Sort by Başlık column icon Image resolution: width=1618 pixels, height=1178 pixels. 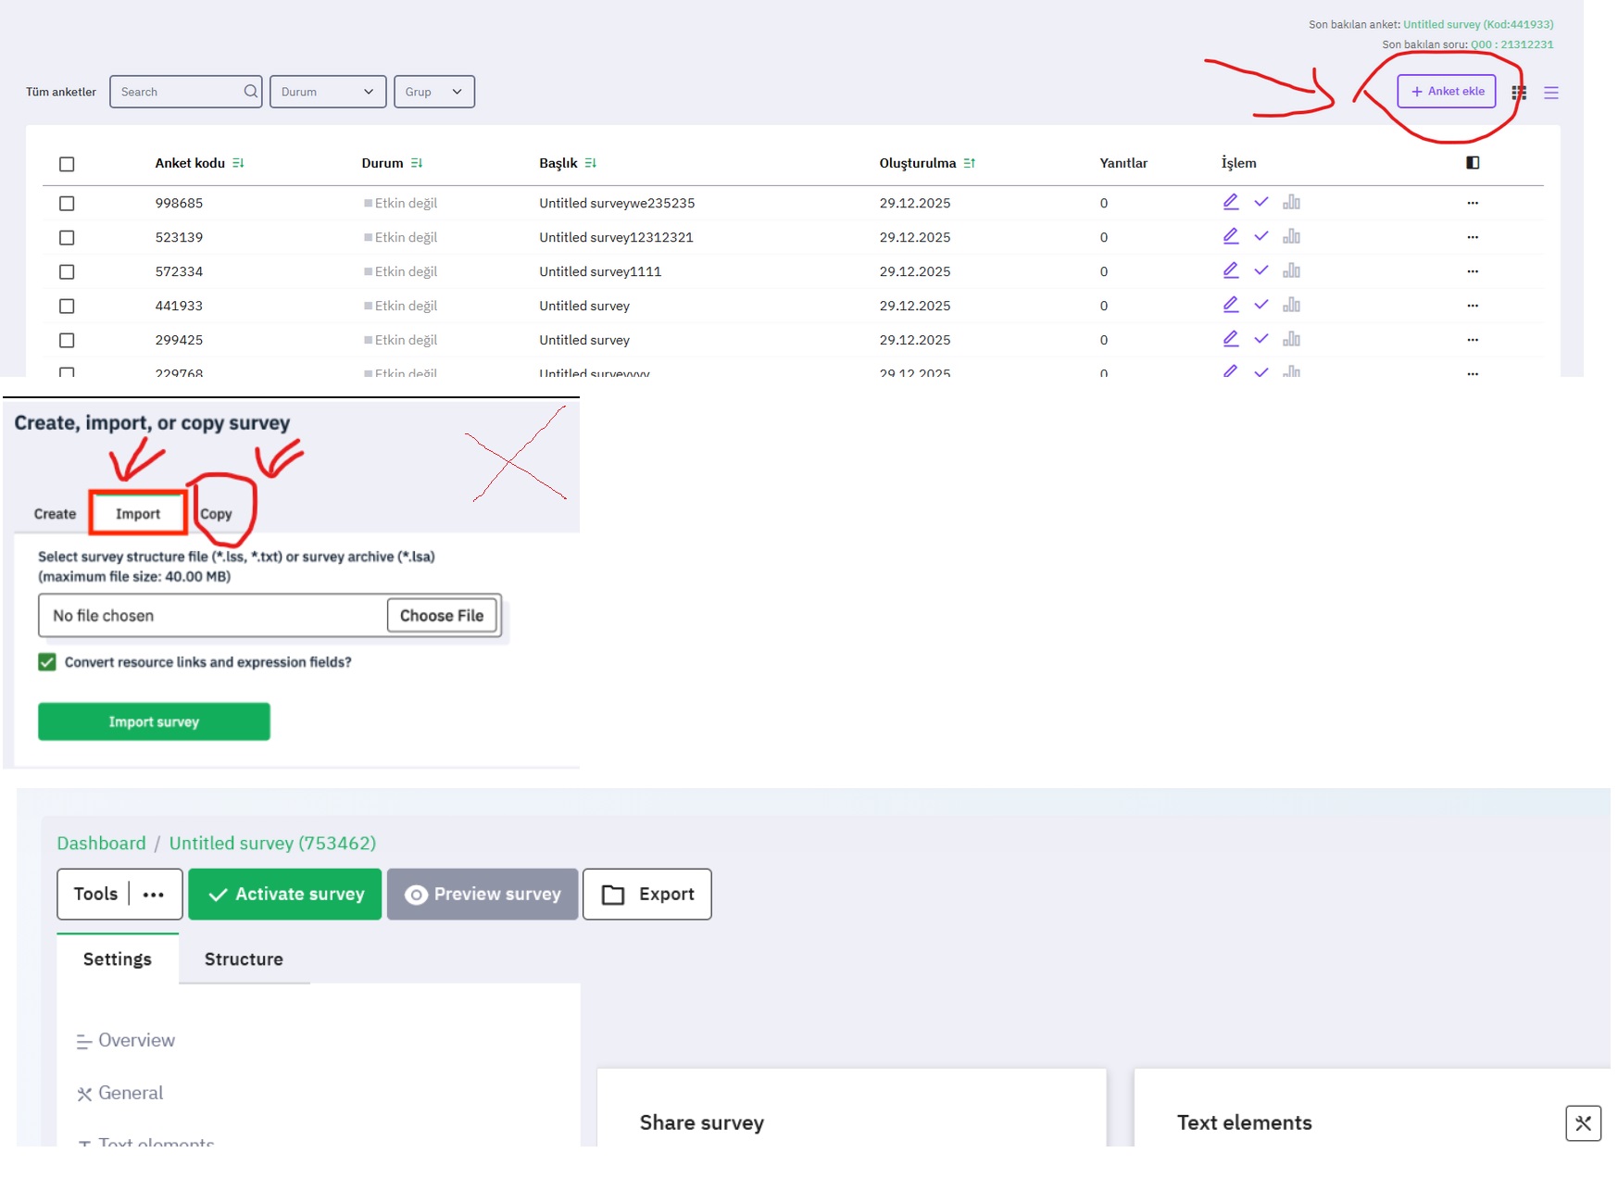coord(591,163)
